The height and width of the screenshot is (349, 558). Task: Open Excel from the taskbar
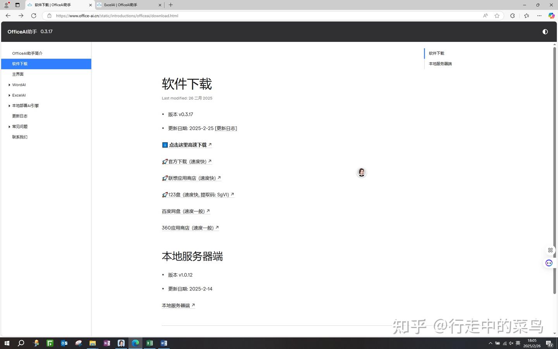(150, 343)
